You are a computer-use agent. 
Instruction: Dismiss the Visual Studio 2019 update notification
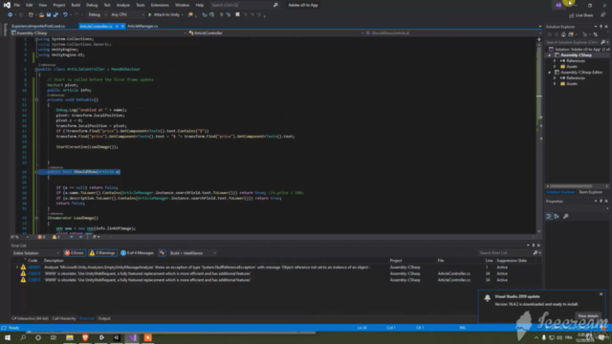601,294
